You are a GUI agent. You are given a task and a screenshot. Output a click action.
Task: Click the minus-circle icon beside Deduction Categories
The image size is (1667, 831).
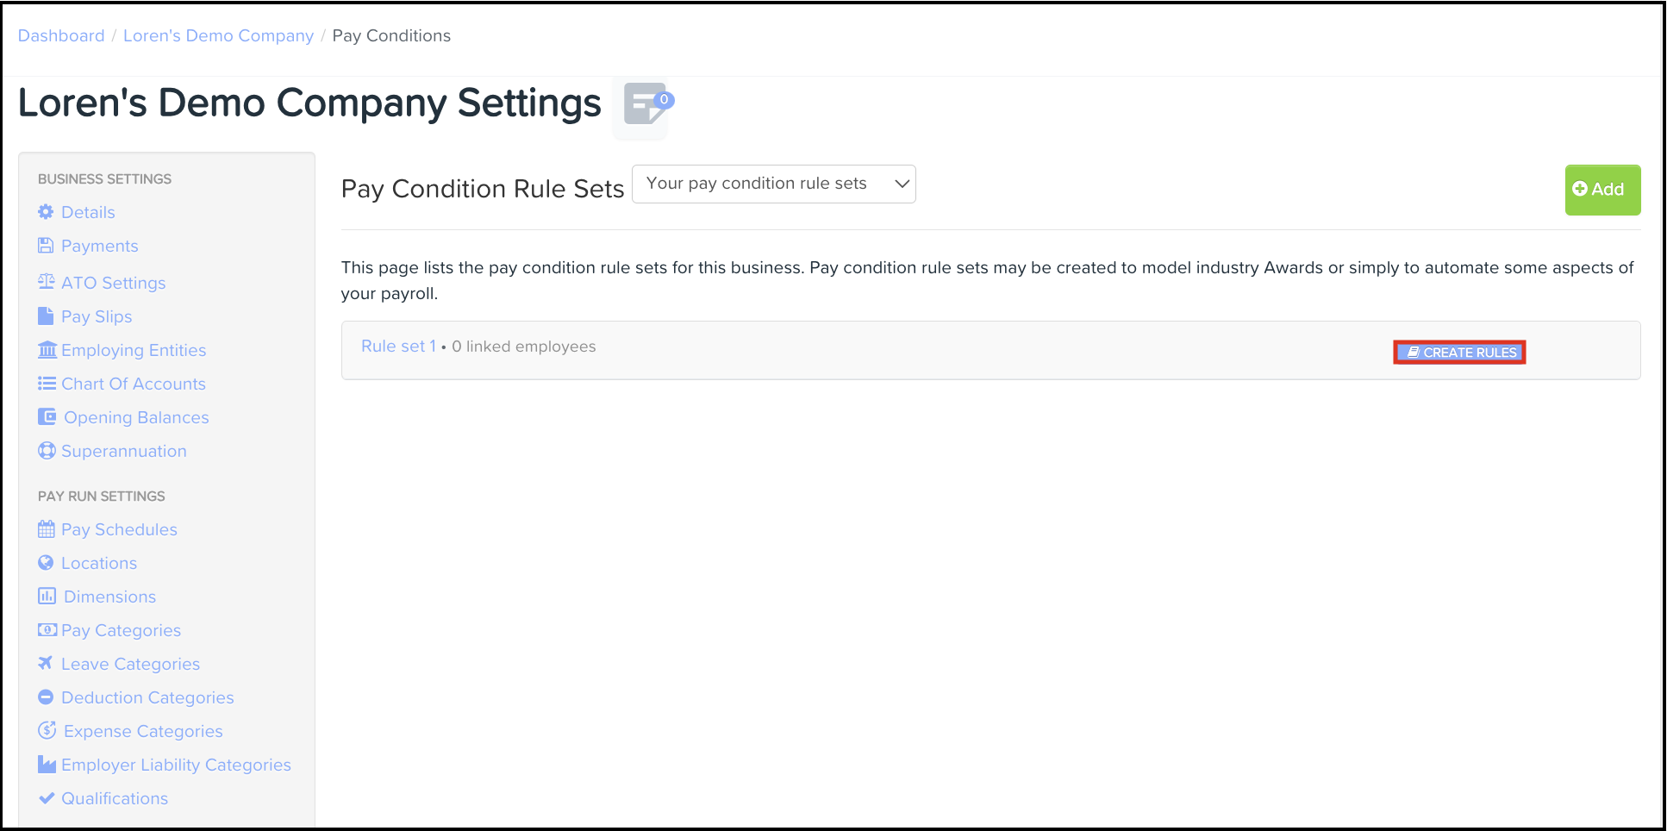coord(46,697)
